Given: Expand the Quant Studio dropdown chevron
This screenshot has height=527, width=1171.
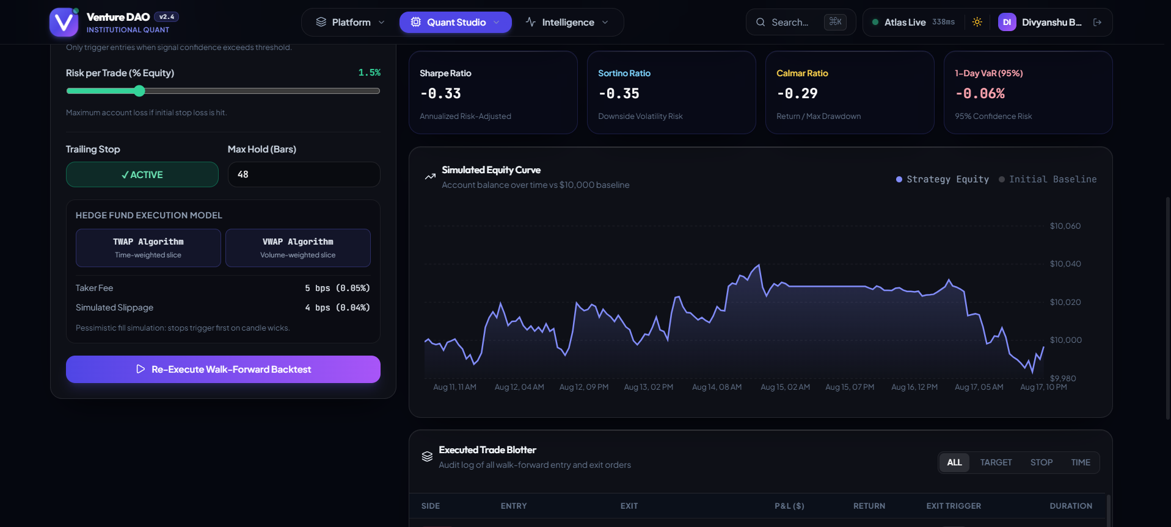Looking at the screenshot, I should (497, 22).
